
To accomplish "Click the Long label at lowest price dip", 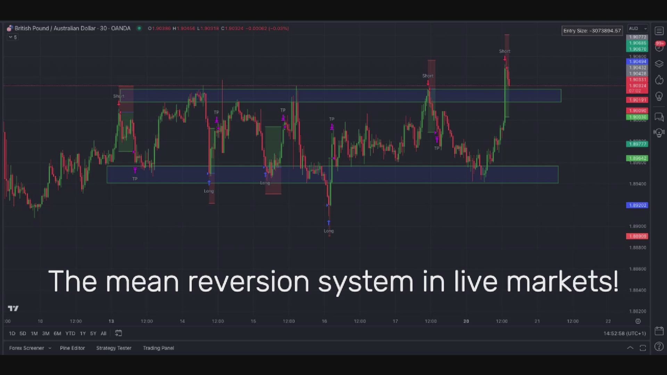I will (x=329, y=231).
